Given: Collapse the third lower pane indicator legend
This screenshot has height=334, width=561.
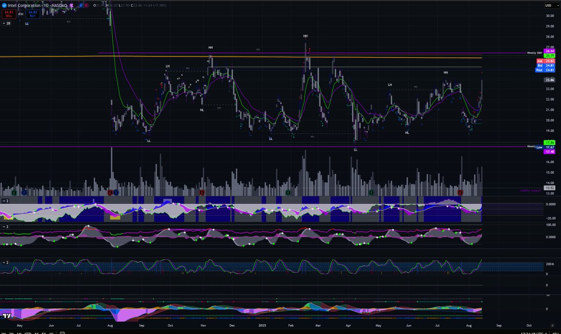Looking at the screenshot, I should click(x=5, y=262).
